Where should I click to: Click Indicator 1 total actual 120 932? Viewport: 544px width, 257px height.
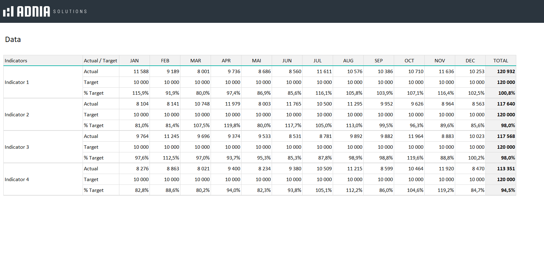[506, 72]
